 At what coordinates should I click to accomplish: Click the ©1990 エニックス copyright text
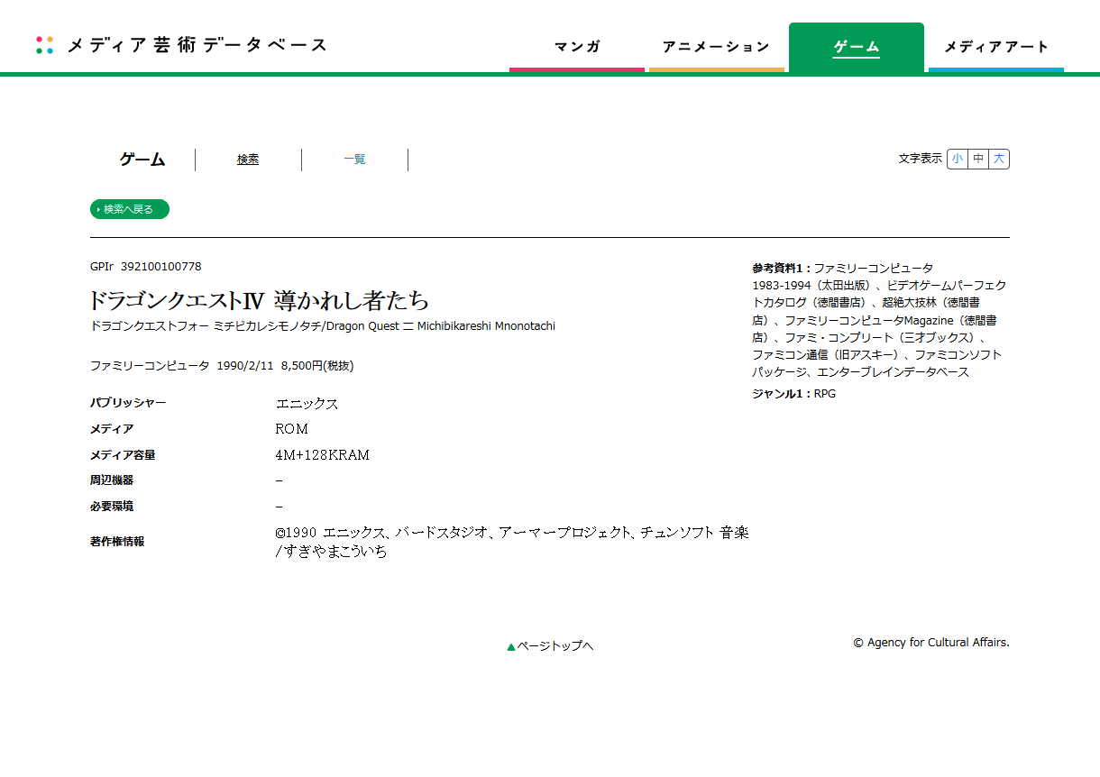click(512, 542)
